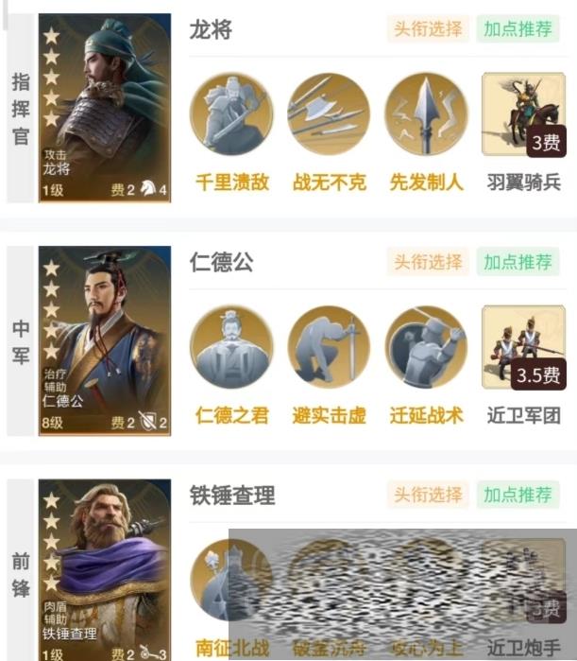577x661 pixels.
Task: Choose the 羽翼骑兵 troop icon
Action: 523,114
